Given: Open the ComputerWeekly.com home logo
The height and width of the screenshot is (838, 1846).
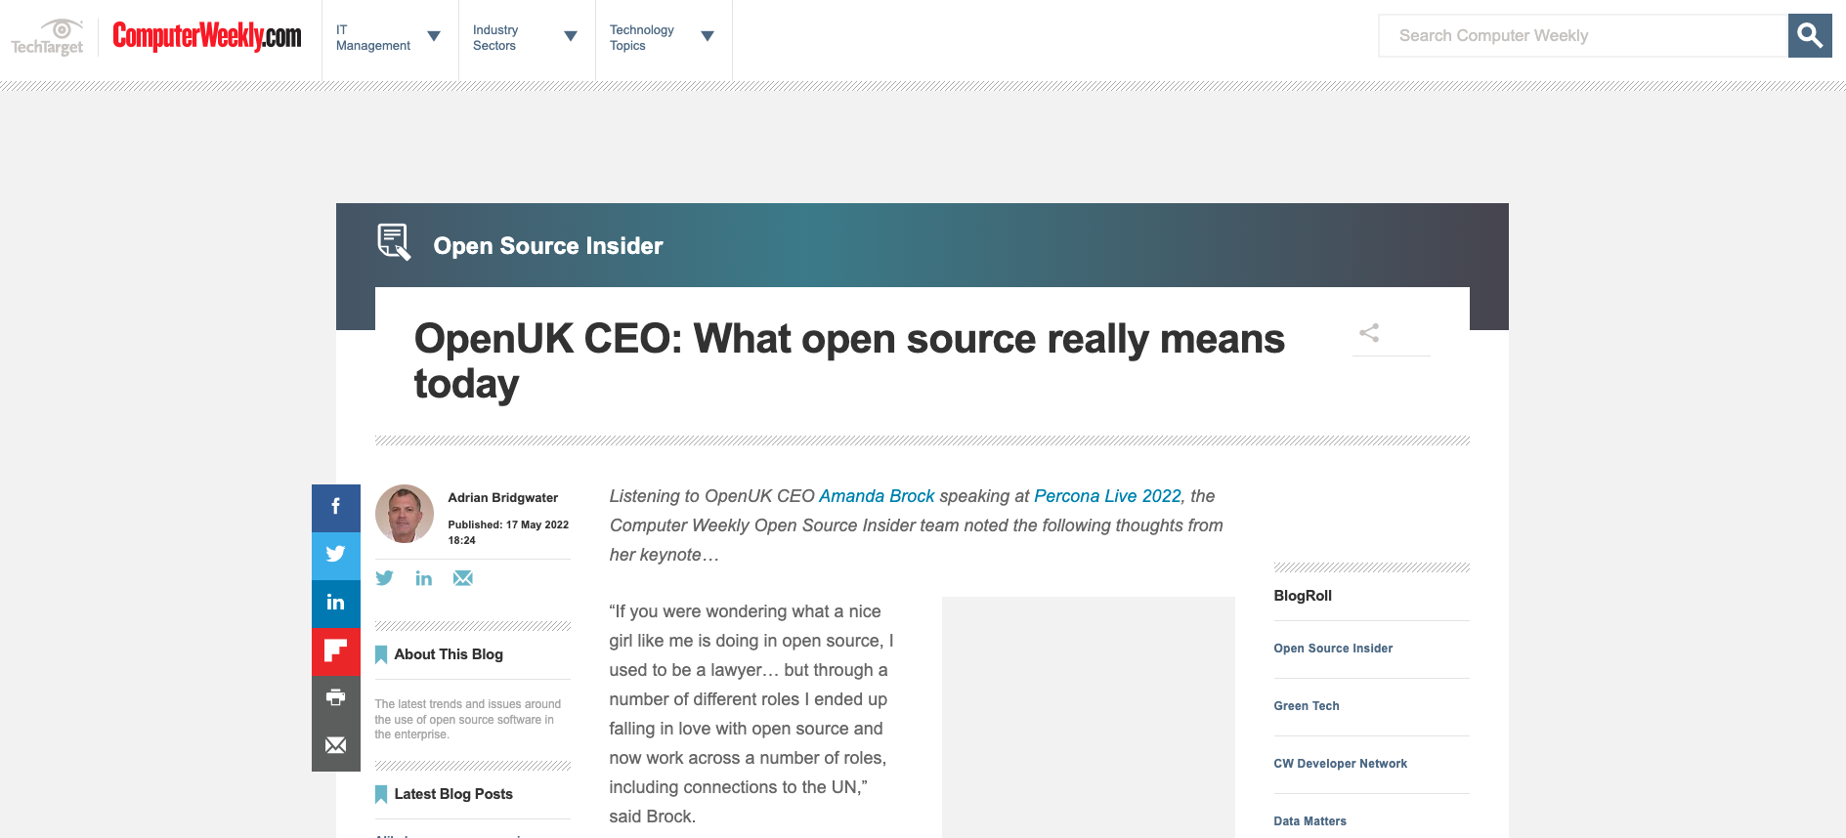Looking at the screenshot, I should pos(207,36).
